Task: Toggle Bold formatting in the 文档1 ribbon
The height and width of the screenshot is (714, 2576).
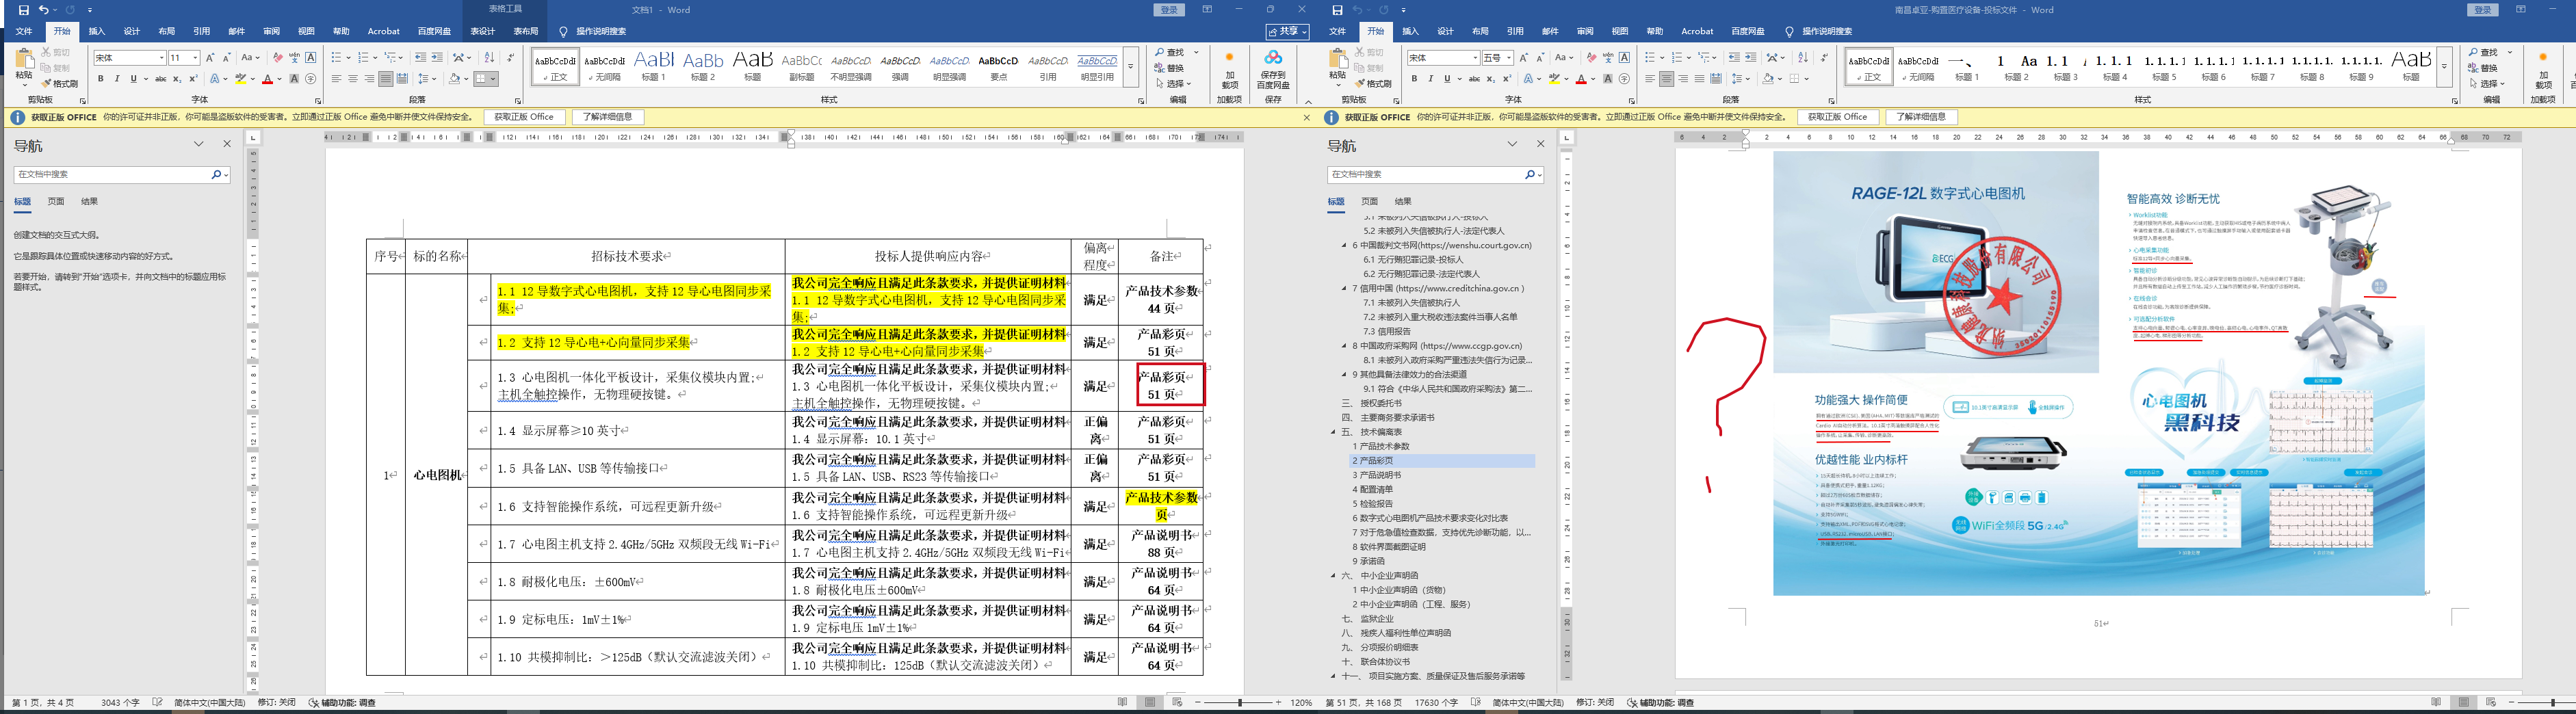Action: 101,79
